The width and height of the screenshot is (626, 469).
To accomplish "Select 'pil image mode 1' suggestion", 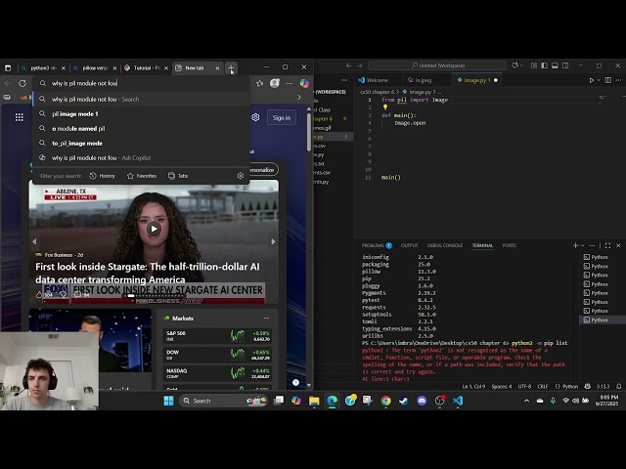I will point(141,114).
